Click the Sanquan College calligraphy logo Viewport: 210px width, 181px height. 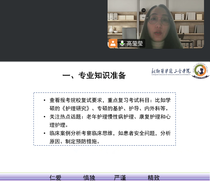[171, 70]
